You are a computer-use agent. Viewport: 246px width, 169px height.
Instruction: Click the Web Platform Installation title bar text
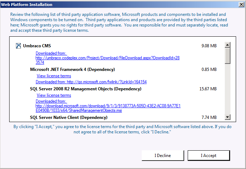27,5
